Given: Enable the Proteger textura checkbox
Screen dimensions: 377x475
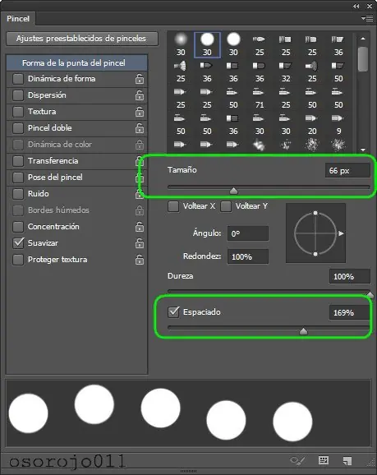Looking at the screenshot, I should pos(18,260).
